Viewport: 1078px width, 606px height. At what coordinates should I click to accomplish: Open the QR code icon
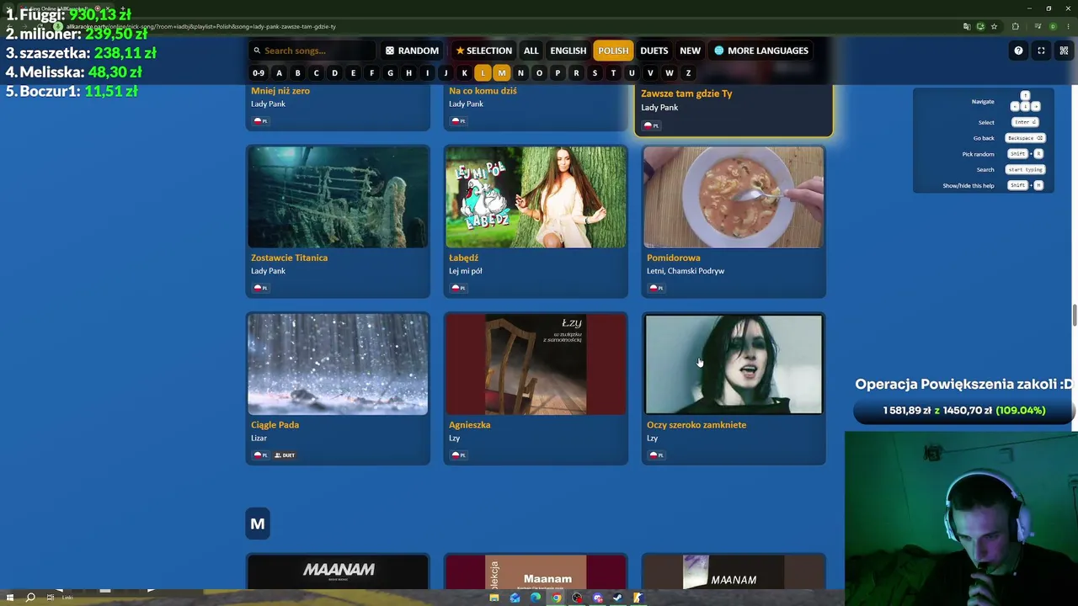[1064, 50]
